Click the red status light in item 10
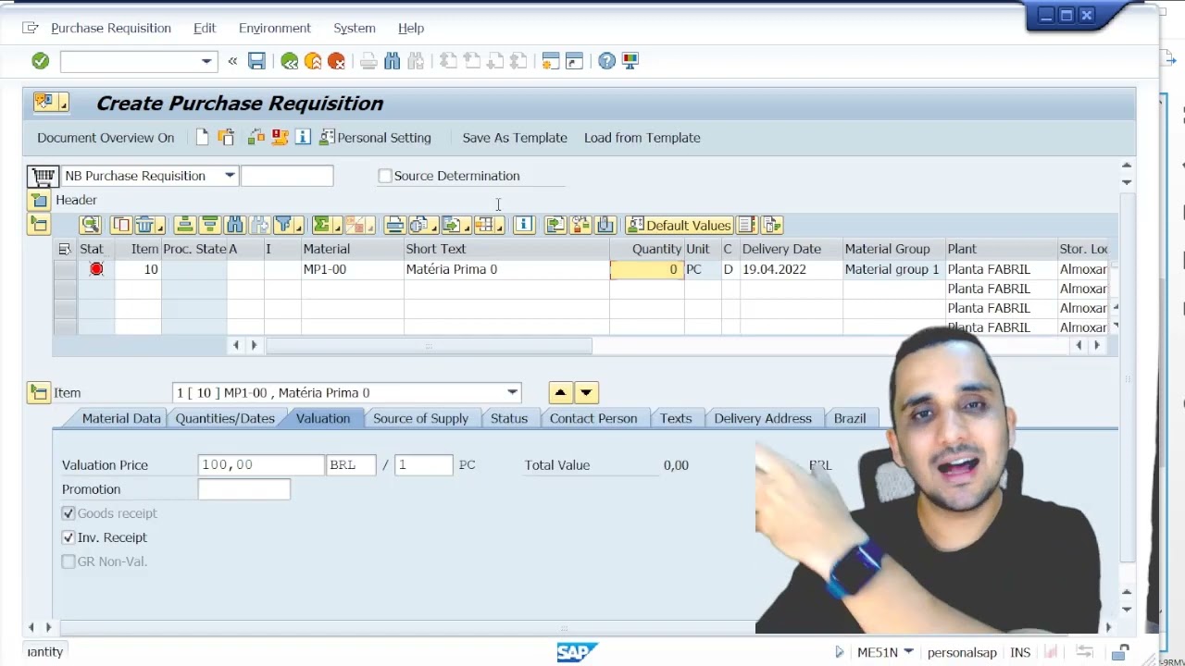This screenshot has width=1185, height=666. pos(96,269)
